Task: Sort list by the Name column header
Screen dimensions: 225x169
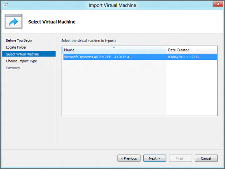Action: pyautogui.click(x=114, y=50)
